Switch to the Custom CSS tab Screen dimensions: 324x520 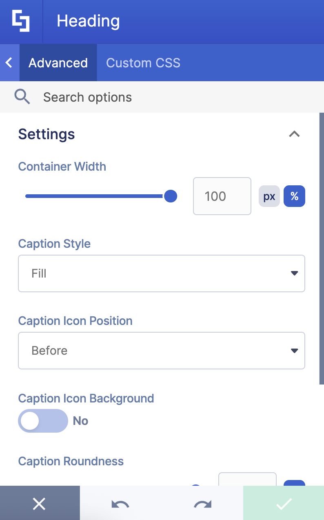(x=143, y=62)
